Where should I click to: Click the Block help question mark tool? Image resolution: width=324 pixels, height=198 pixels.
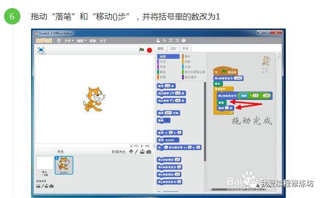(x=183, y=41)
